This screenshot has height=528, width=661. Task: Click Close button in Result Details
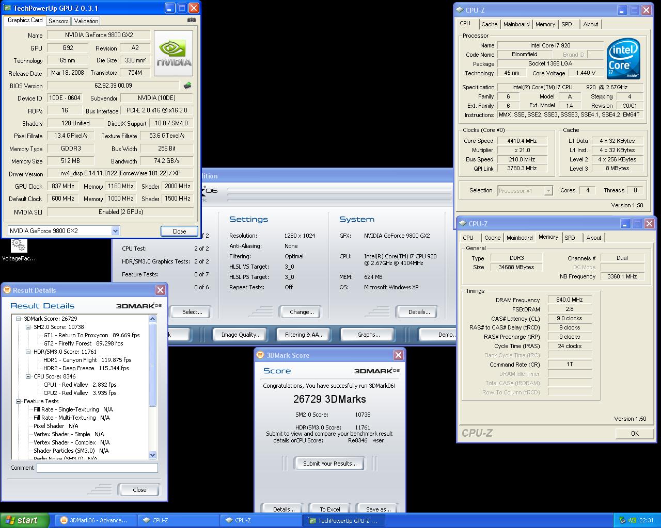[x=139, y=490]
